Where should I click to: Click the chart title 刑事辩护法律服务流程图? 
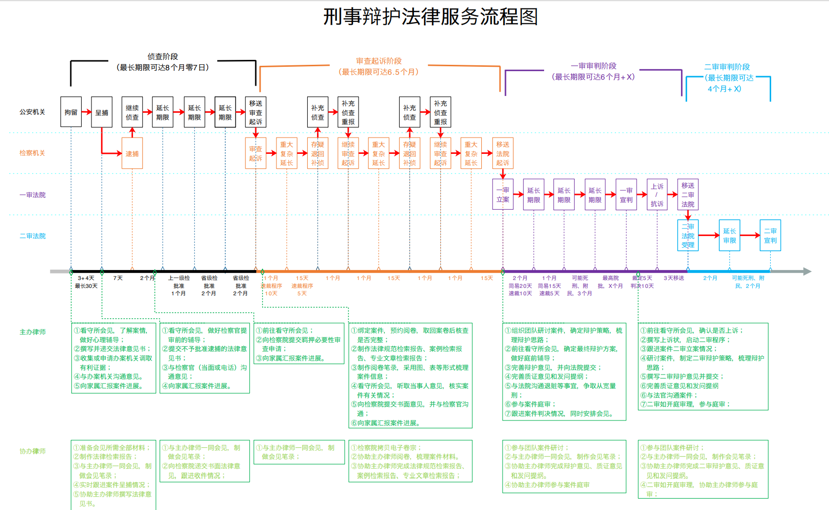pyautogui.click(x=430, y=17)
